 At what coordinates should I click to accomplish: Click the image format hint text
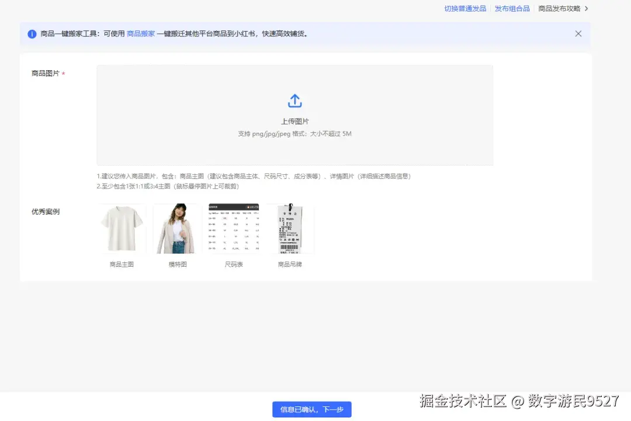pos(294,134)
